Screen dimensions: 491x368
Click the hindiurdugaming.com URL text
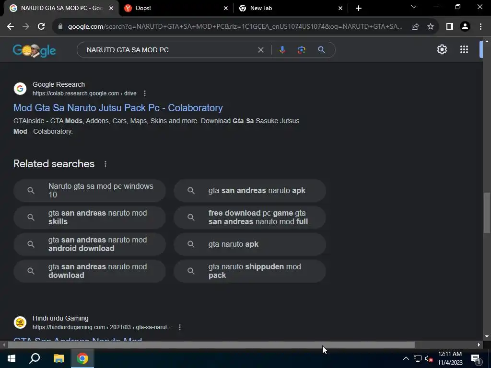coord(102,327)
